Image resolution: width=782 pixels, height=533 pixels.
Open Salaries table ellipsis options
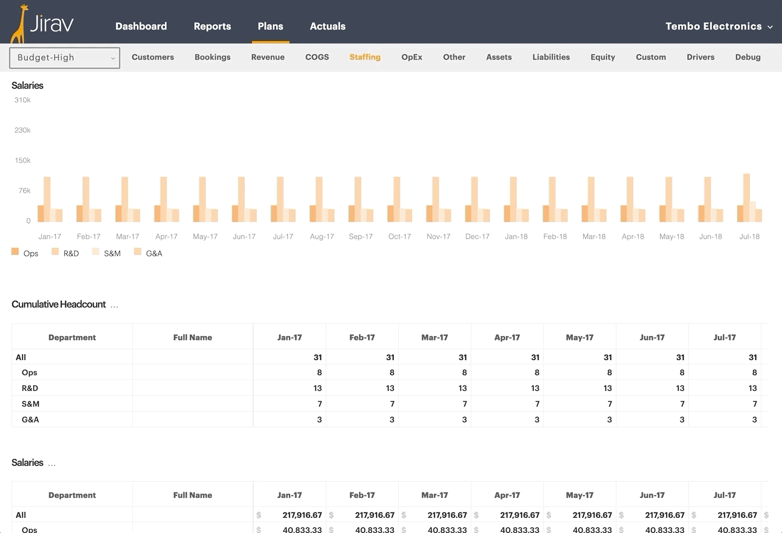52,464
